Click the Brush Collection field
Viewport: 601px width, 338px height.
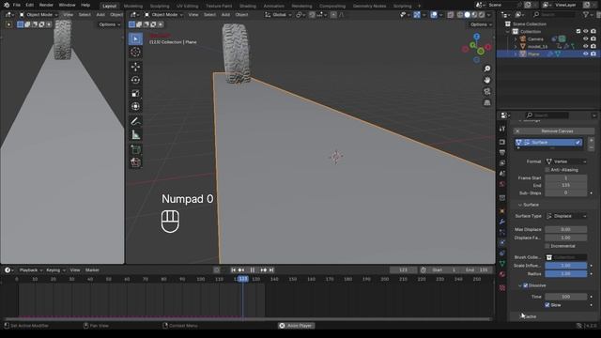[565, 257]
